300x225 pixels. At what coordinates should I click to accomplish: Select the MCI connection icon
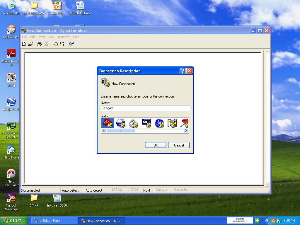tap(146, 123)
